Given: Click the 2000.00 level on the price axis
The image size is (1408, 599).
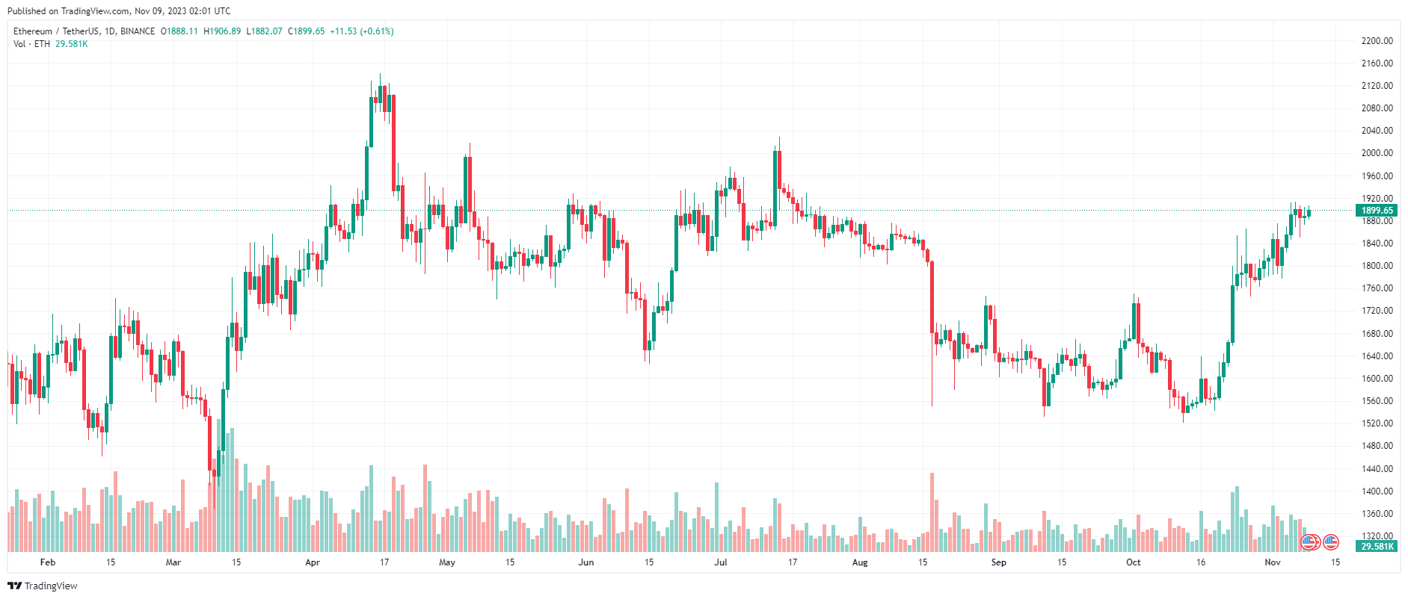Looking at the screenshot, I should coord(1377,153).
